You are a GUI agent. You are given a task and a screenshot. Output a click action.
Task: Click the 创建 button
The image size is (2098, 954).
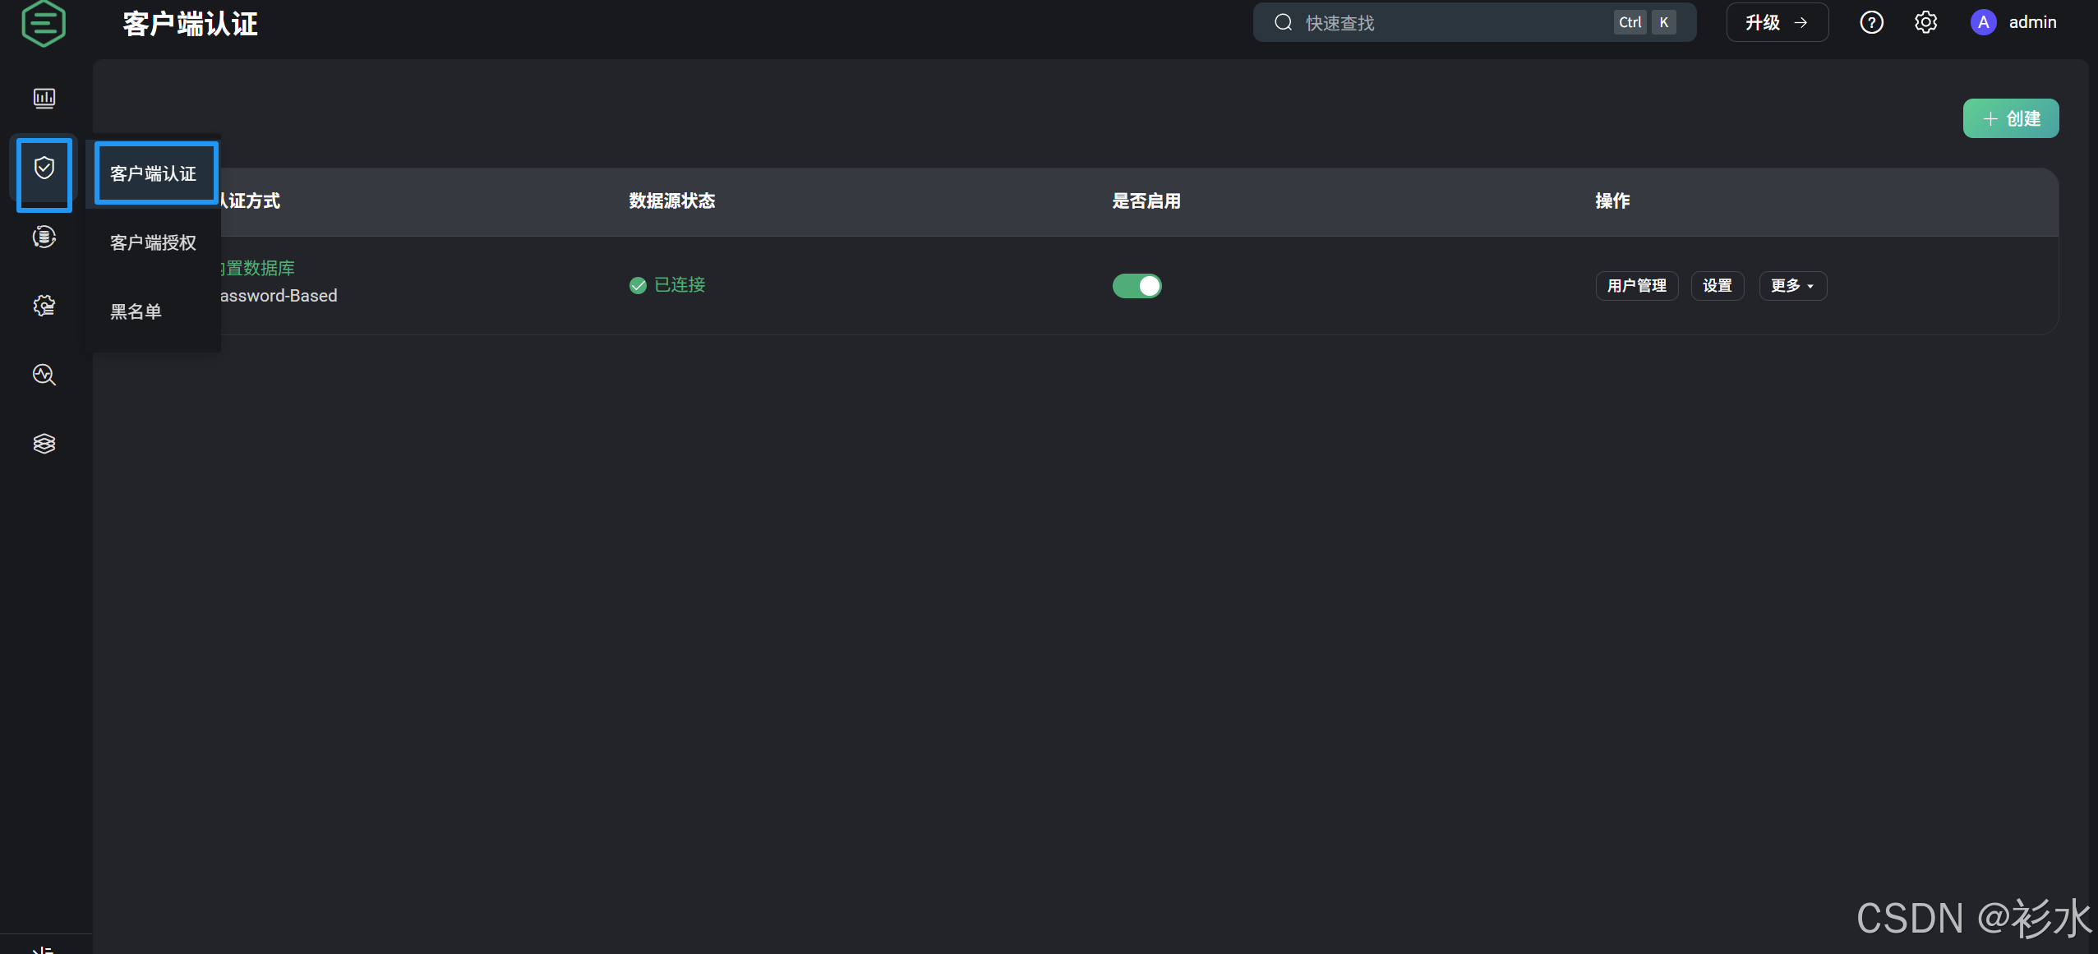[2010, 118]
